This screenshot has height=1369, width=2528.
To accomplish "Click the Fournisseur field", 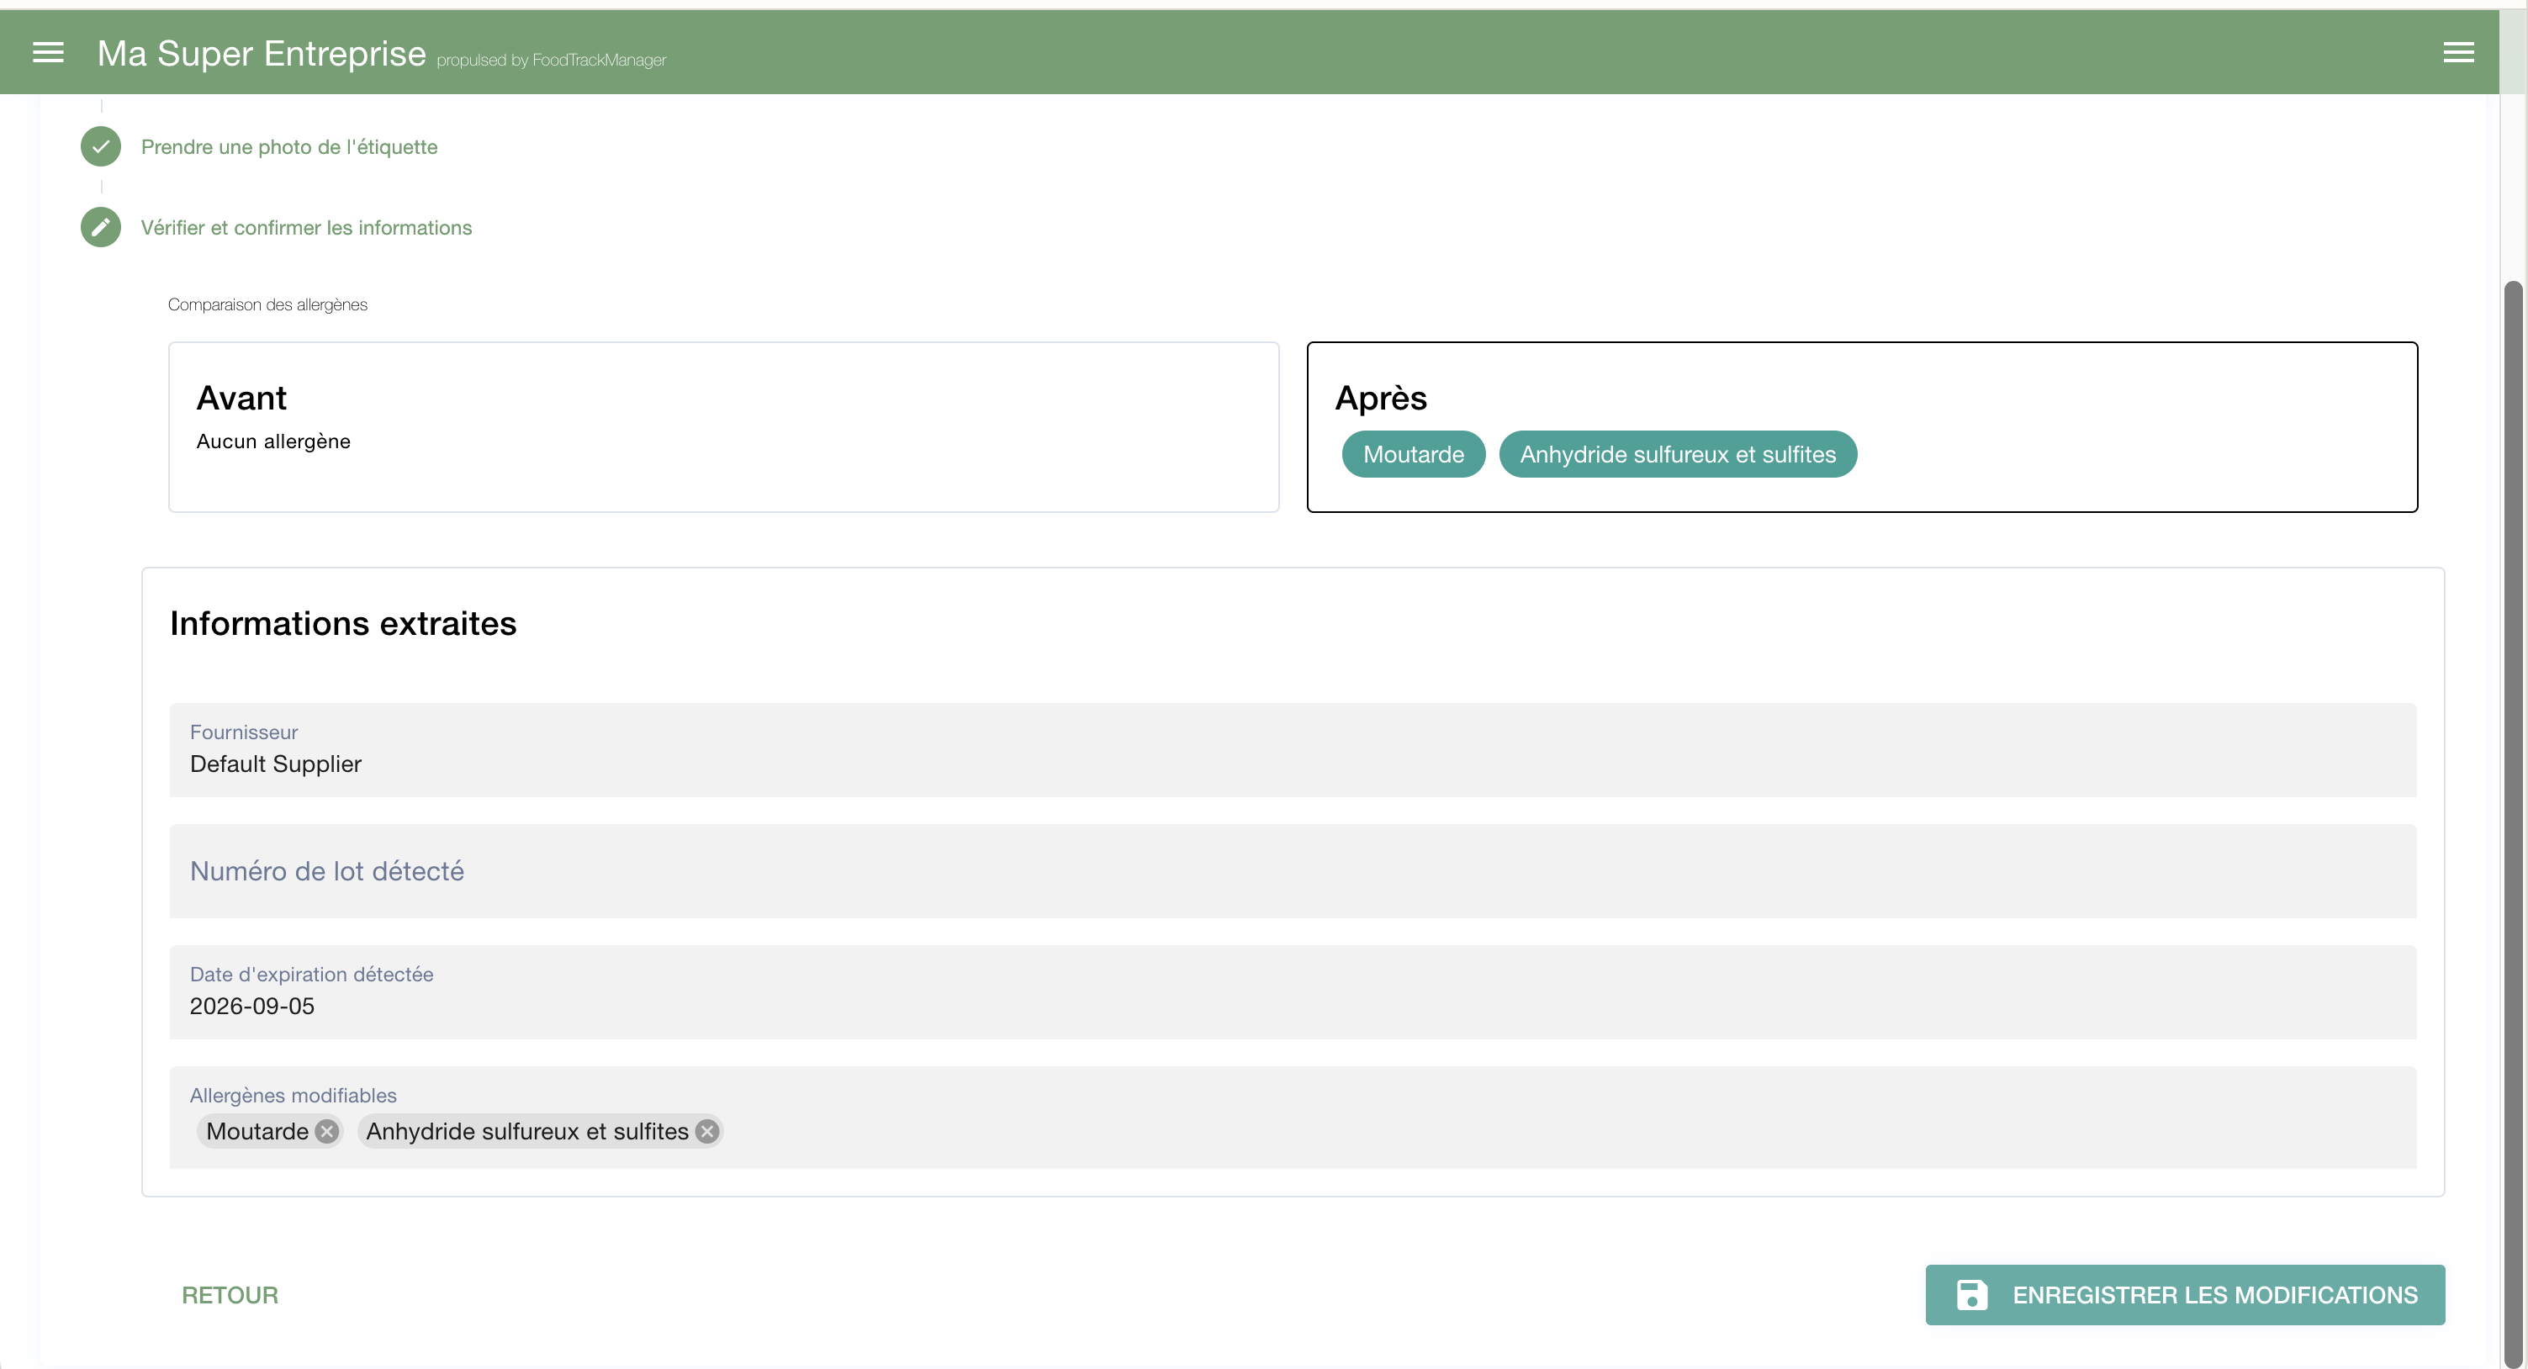I will pos(1292,750).
